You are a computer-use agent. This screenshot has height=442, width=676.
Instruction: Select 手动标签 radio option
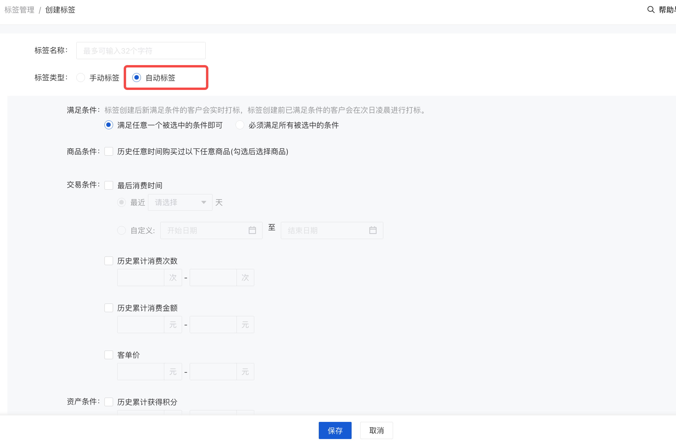(x=81, y=78)
